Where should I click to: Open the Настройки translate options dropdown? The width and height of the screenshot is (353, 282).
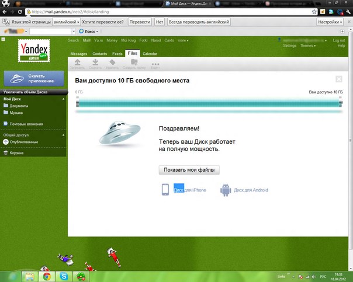coord(330,22)
